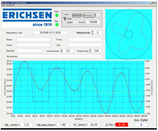The image size is (158, 131).
Task: Click the Home F9 button
Action: 77,15
